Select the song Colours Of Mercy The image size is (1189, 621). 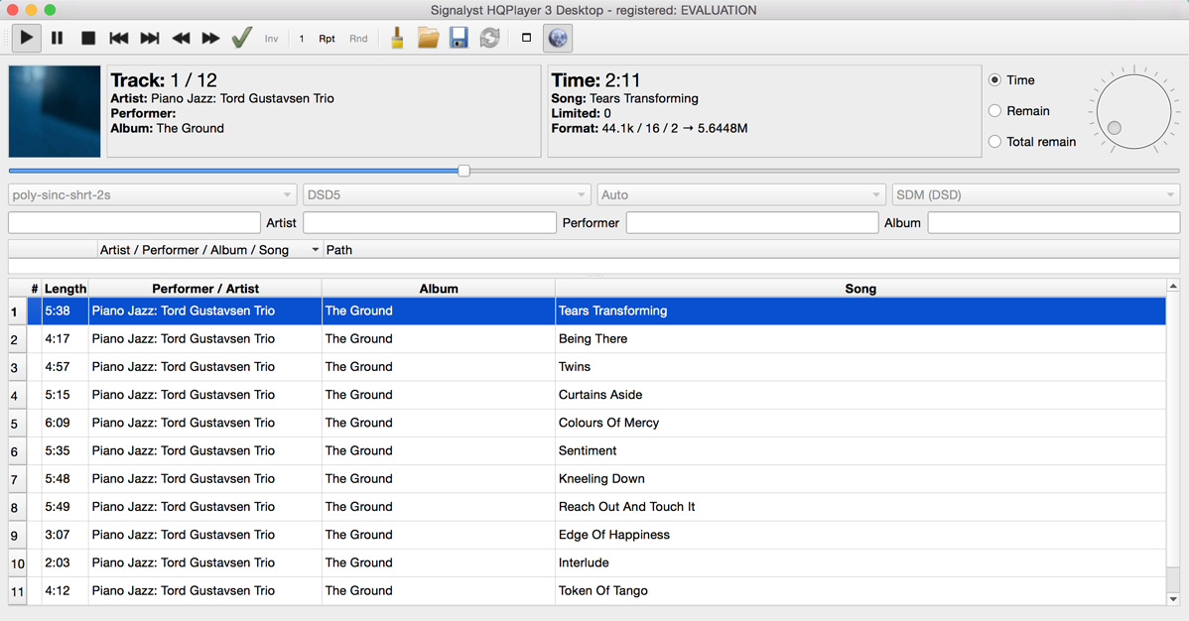608,423
